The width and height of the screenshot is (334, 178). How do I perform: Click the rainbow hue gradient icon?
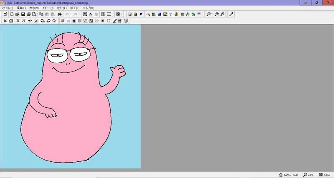coord(154,14)
